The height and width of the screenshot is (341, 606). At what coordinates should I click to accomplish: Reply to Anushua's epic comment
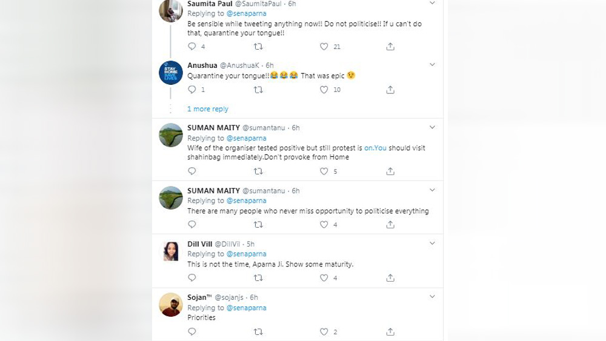point(192,90)
